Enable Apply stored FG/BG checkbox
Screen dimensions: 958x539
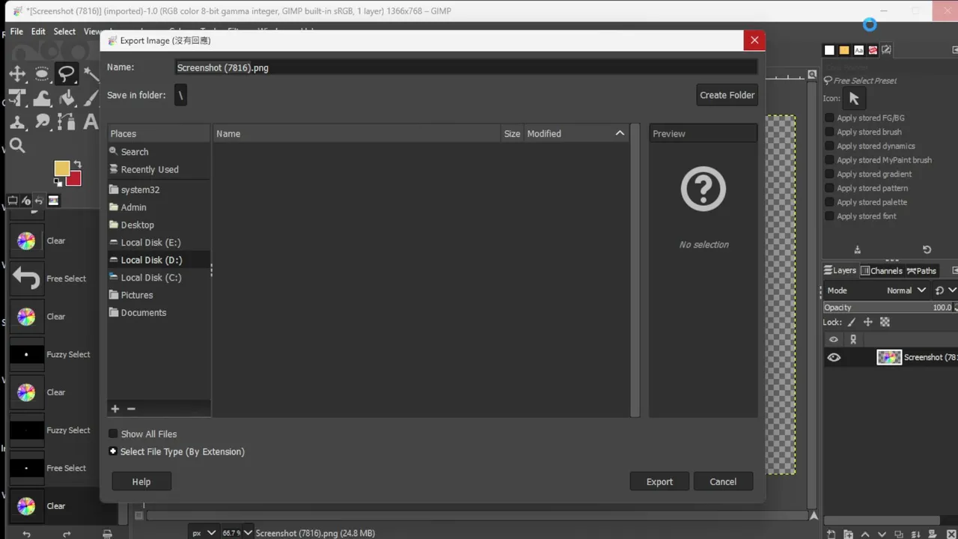point(829,118)
